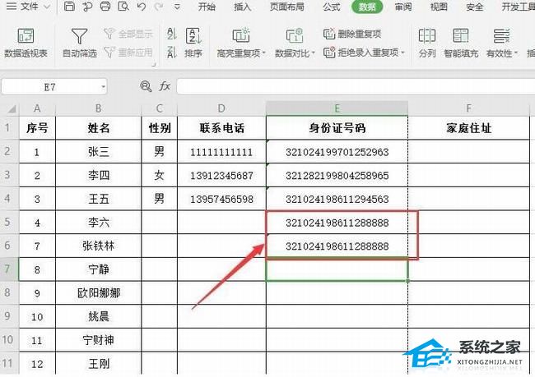Switch to the 视图 tab
The height and width of the screenshot is (377, 535).
(x=439, y=7)
